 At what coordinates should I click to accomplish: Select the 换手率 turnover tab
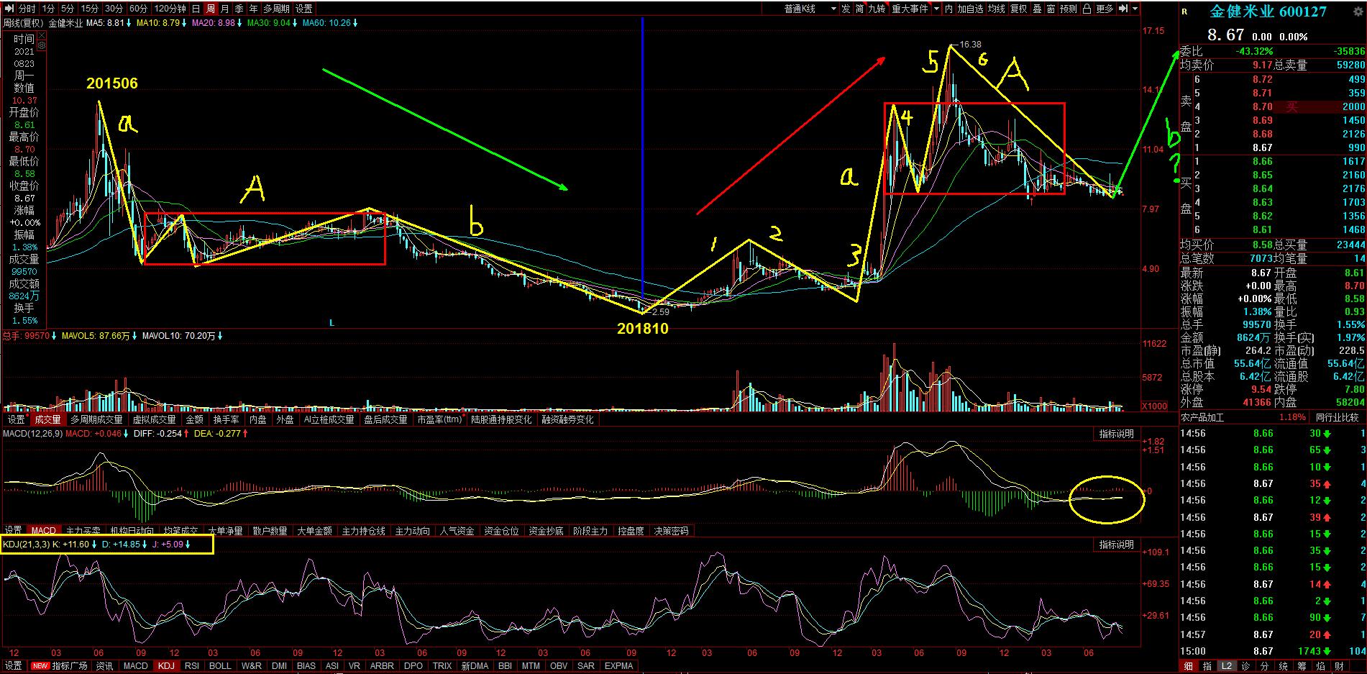tap(226, 419)
